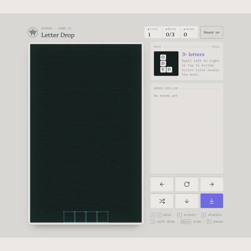This screenshot has height=251, width=251.
Task: Click the C key hint for shuffle
Action: pos(203,215)
